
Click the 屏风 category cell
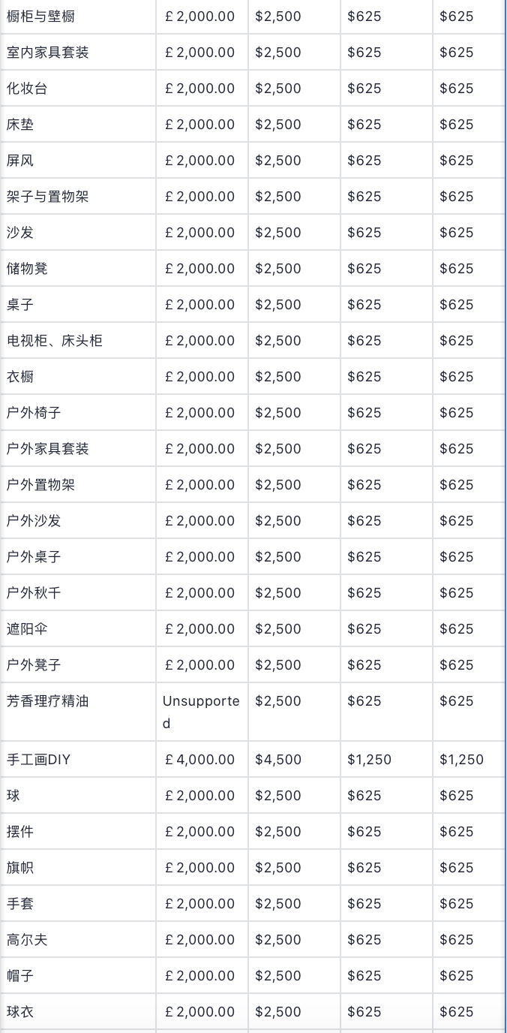click(x=20, y=161)
